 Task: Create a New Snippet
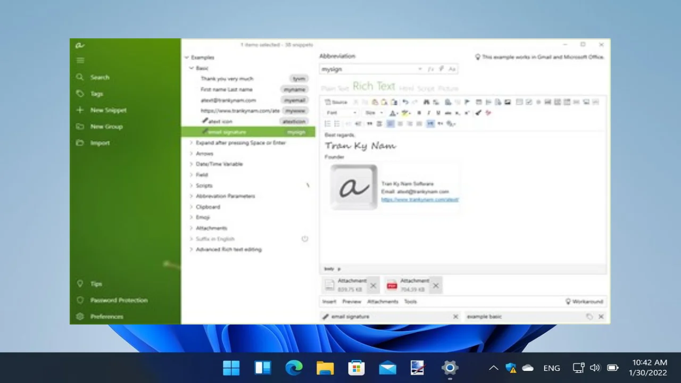coord(102,110)
